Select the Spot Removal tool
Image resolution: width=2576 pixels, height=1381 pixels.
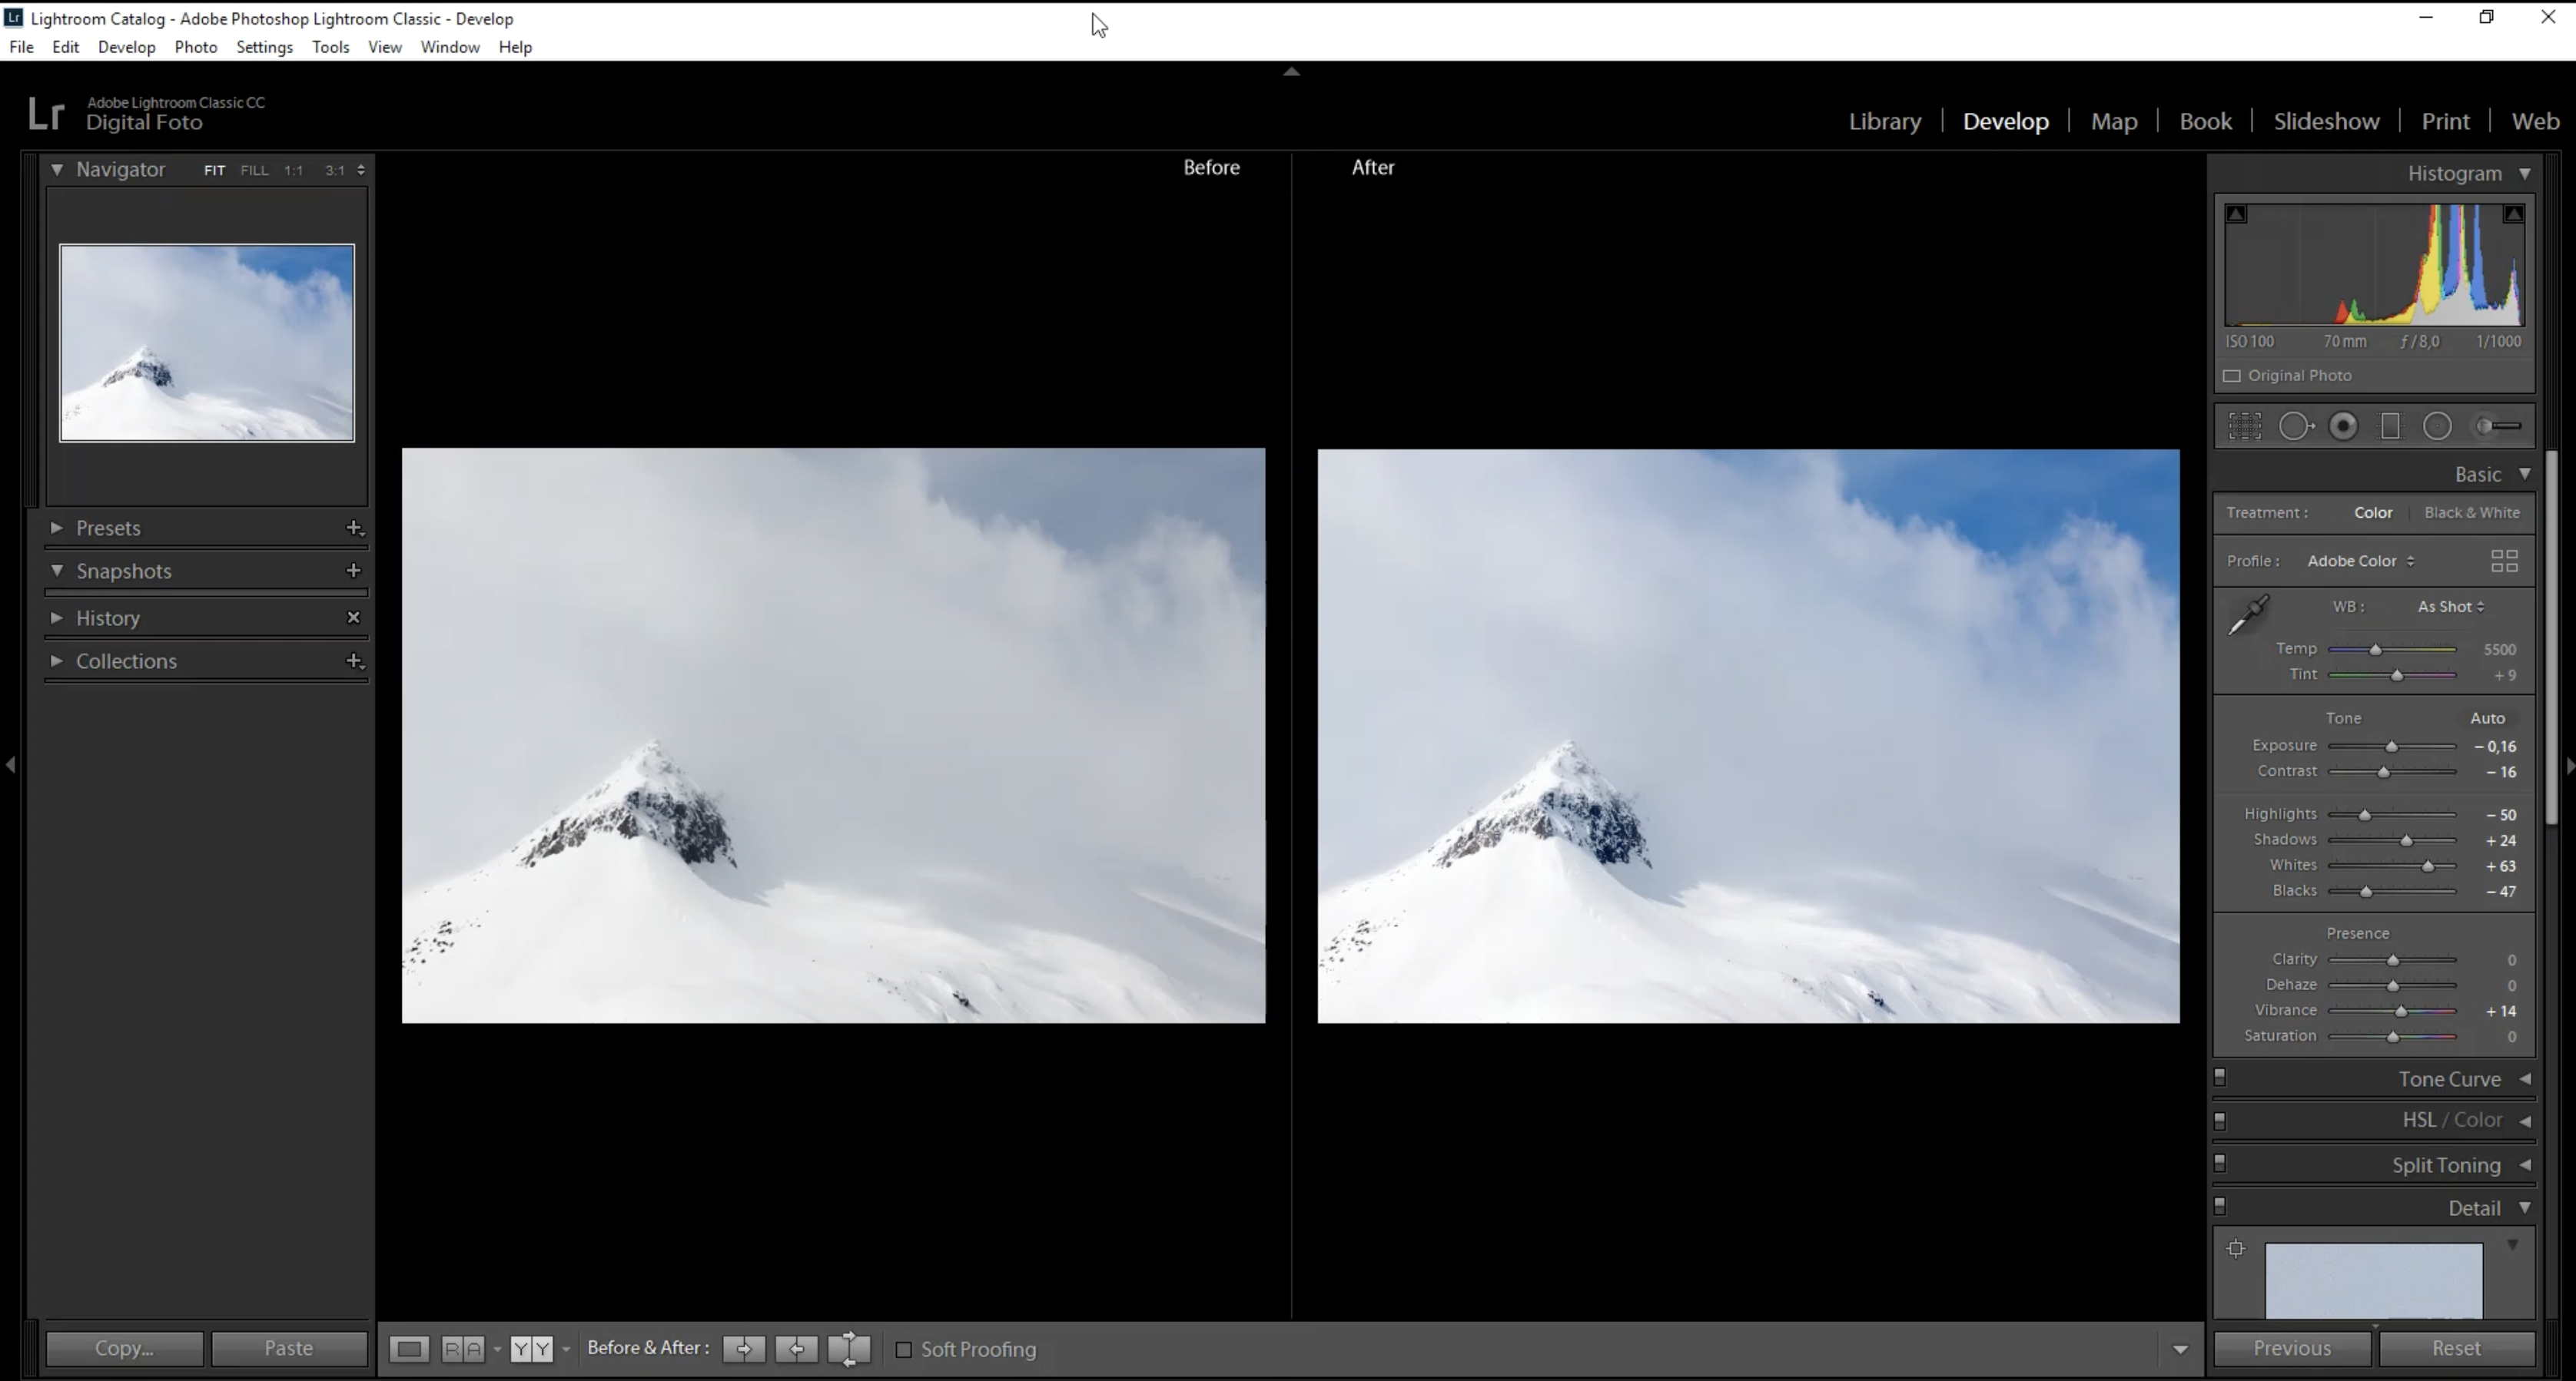tap(2295, 427)
